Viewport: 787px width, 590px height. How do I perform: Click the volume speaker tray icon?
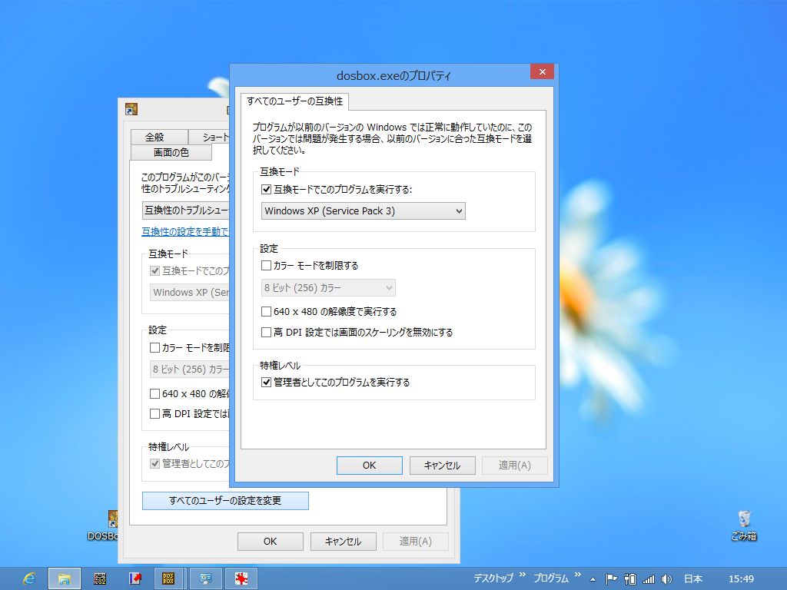point(666,578)
